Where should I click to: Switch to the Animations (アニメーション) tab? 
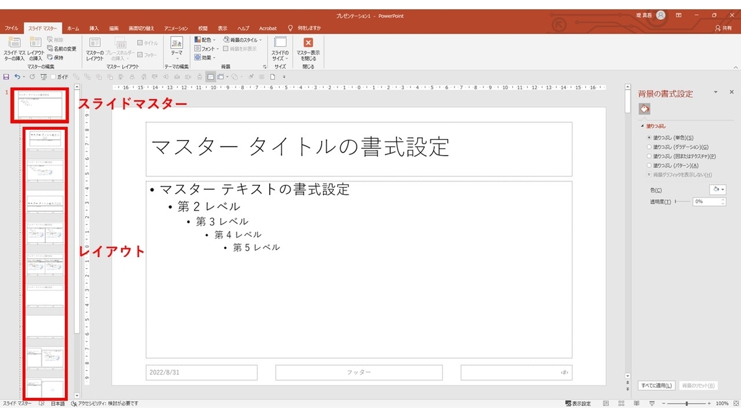point(176,28)
